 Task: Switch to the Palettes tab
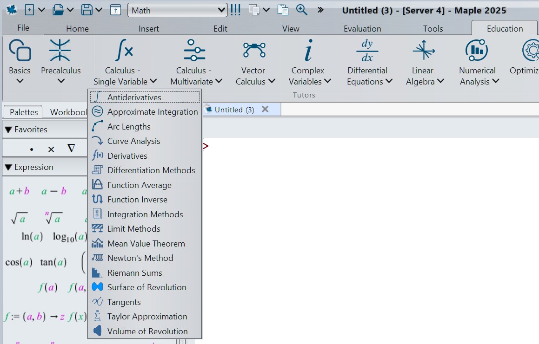24,112
